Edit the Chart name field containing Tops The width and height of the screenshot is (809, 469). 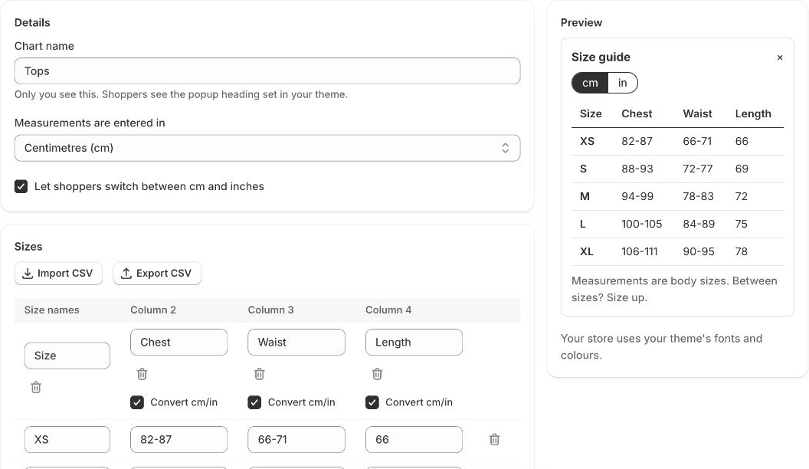267,71
